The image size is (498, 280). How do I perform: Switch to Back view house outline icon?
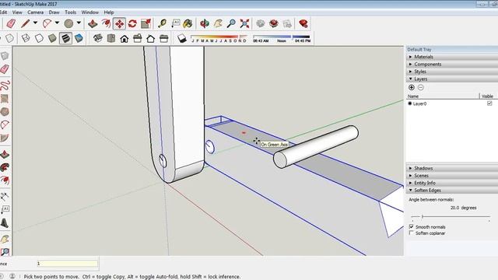150,38
